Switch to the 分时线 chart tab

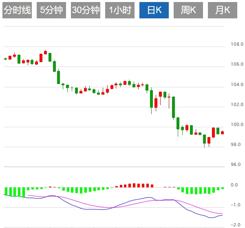coord(17,10)
